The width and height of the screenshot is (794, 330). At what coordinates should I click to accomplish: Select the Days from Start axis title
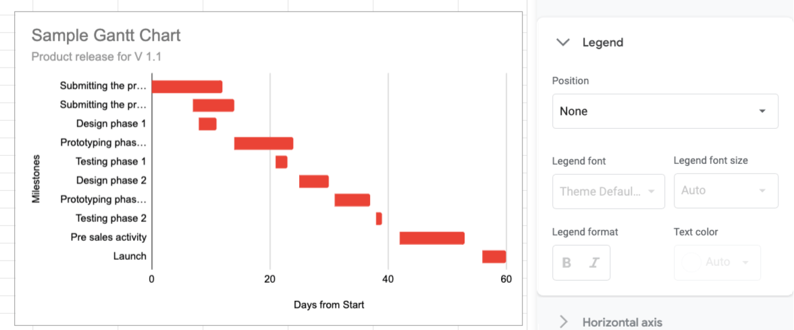pos(329,305)
